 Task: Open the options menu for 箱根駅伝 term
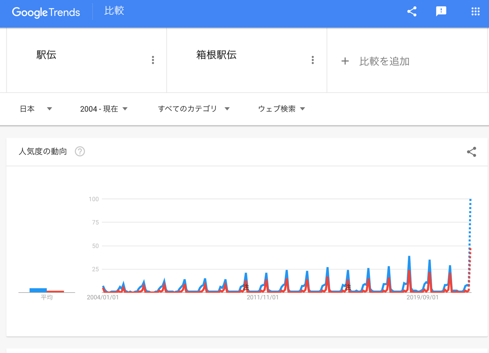point(313,60)
